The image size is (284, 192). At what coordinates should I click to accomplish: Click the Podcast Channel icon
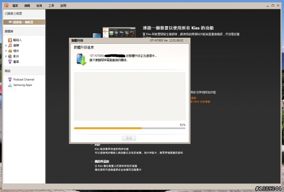coord(10,80)
